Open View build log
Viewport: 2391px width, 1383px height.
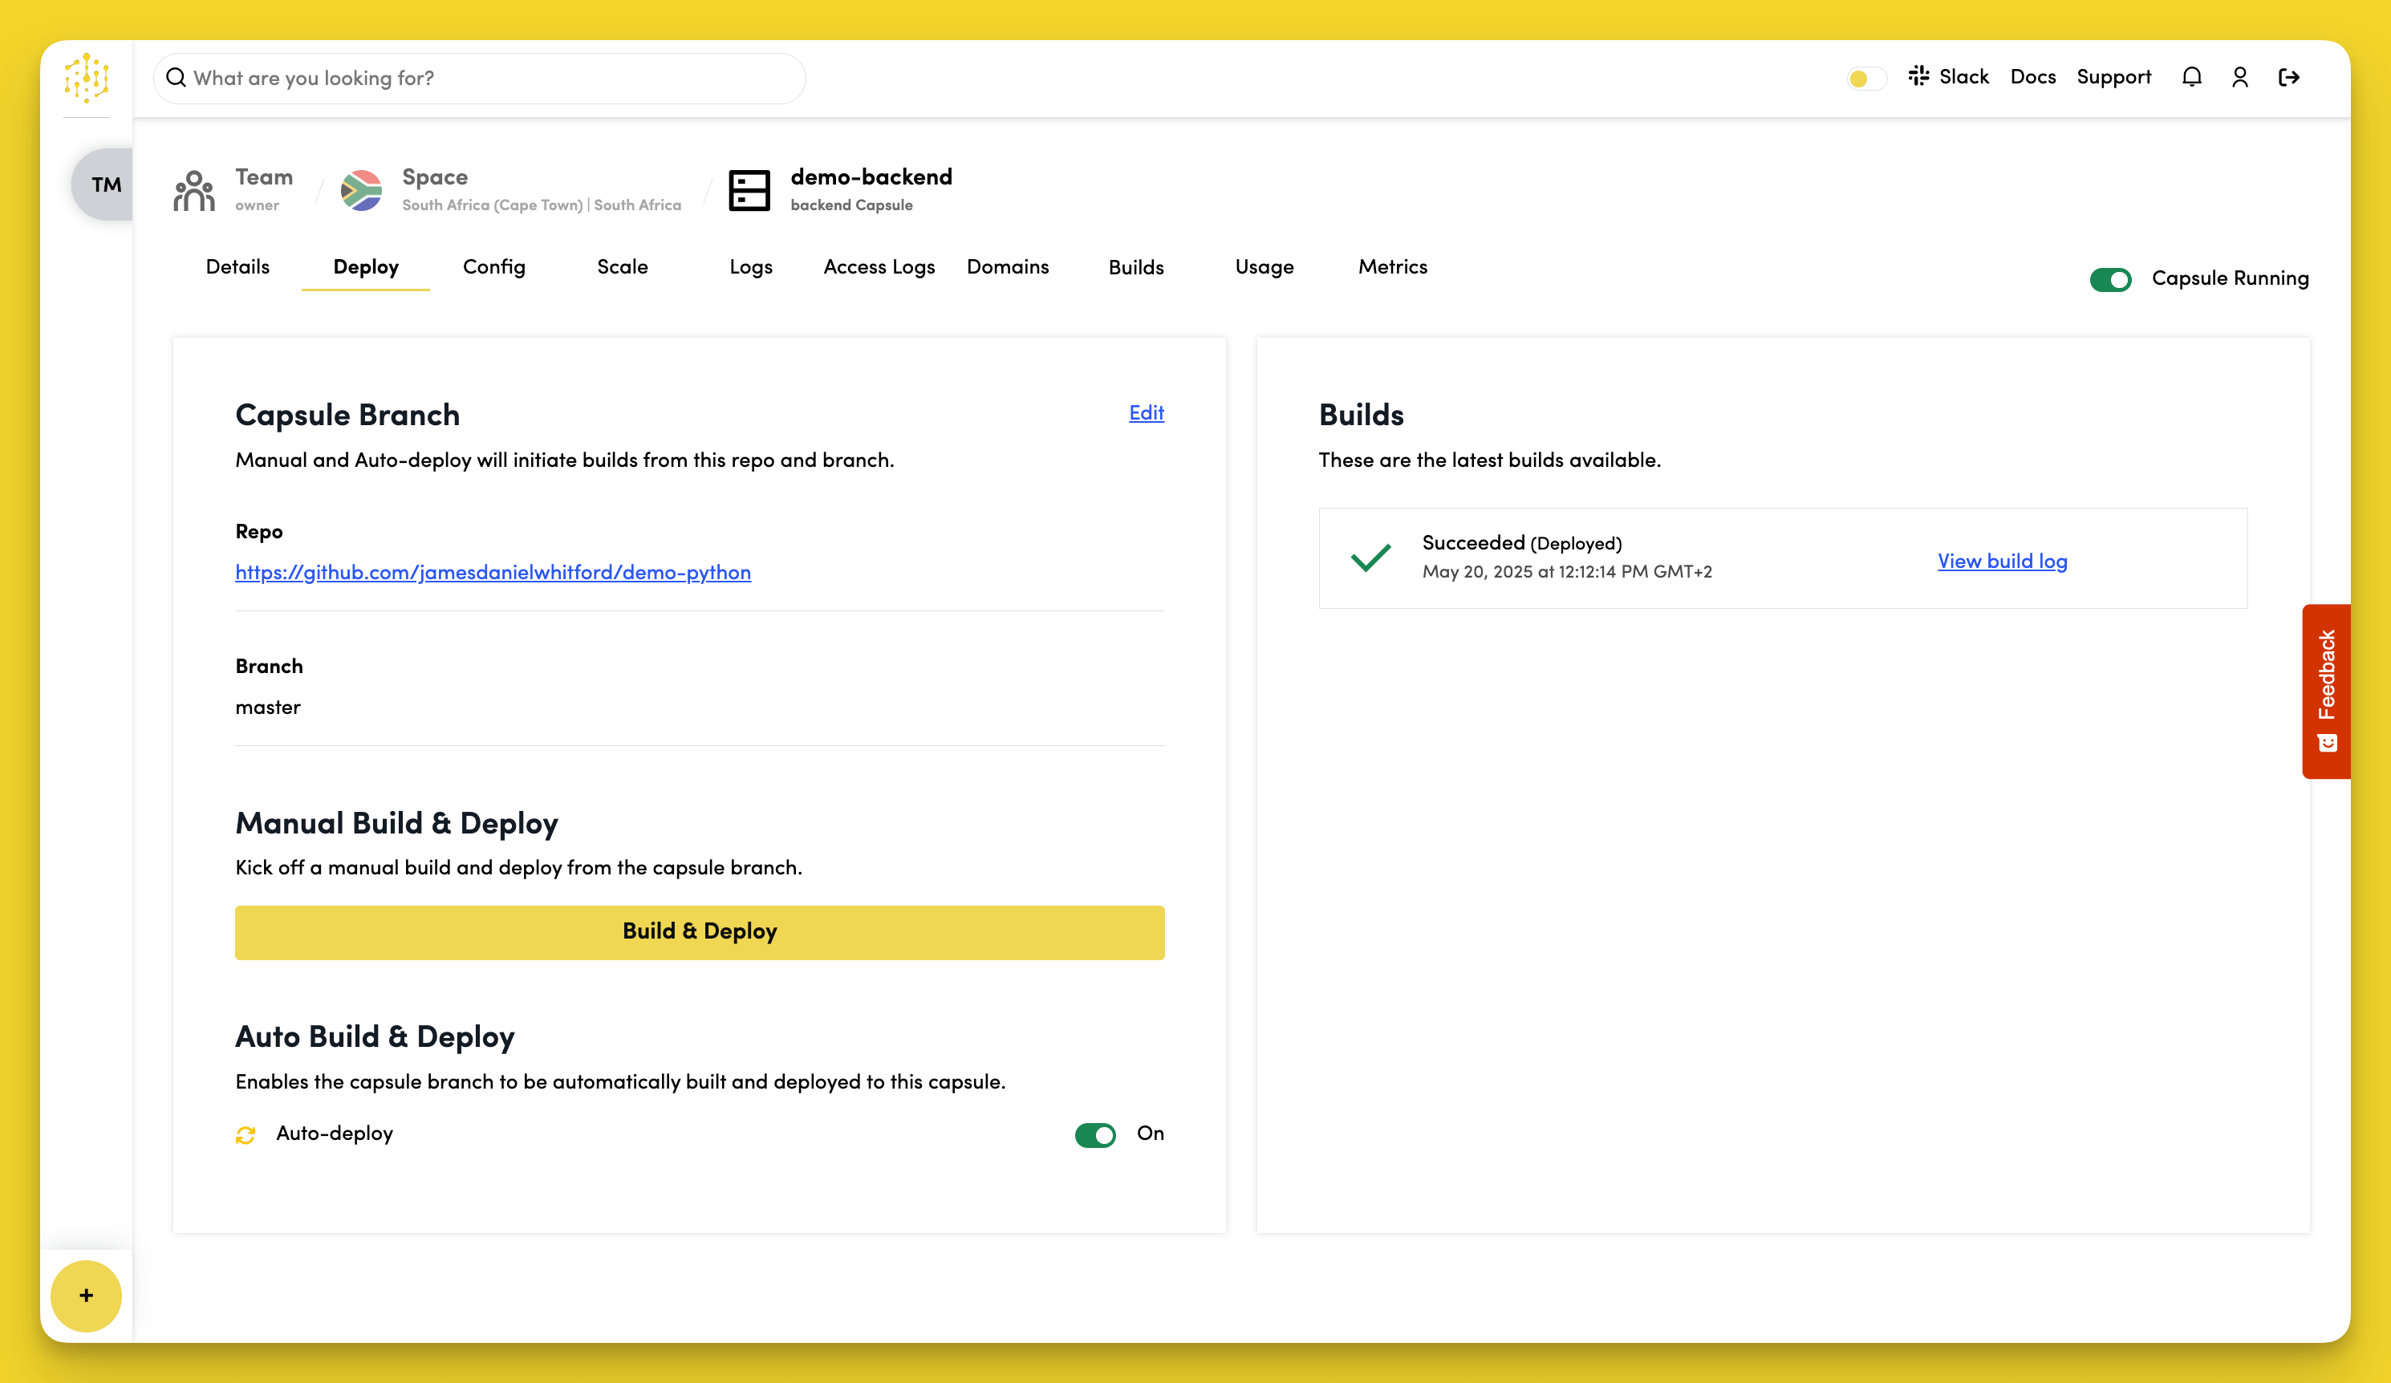pos(2002,561)
